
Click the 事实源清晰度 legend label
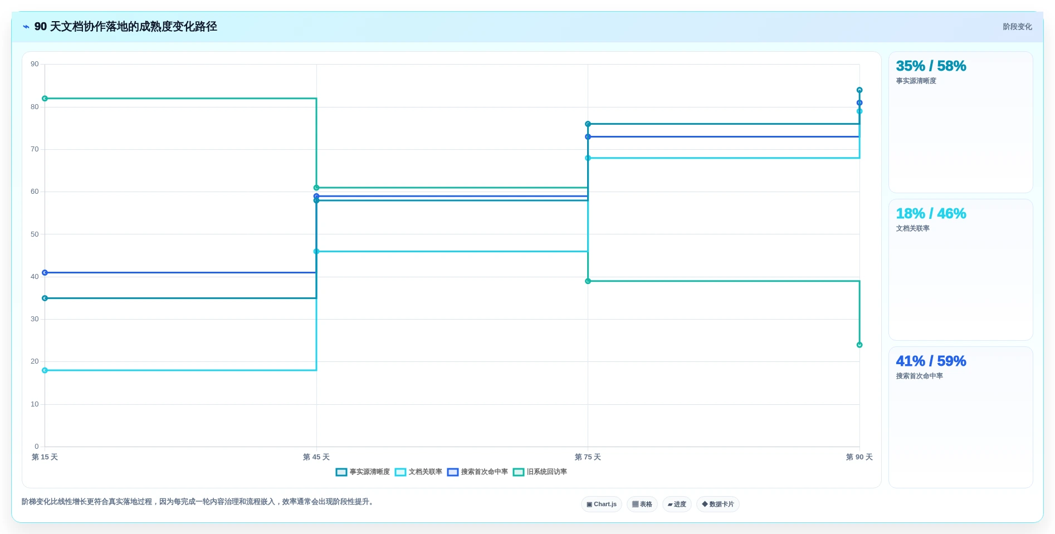(370, 472)
